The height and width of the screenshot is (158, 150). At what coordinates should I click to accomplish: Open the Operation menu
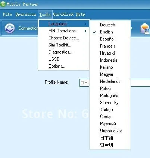pos(25,14)
